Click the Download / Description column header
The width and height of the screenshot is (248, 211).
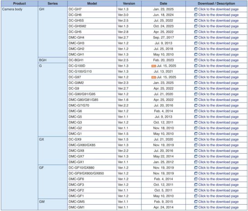point(216,4)
